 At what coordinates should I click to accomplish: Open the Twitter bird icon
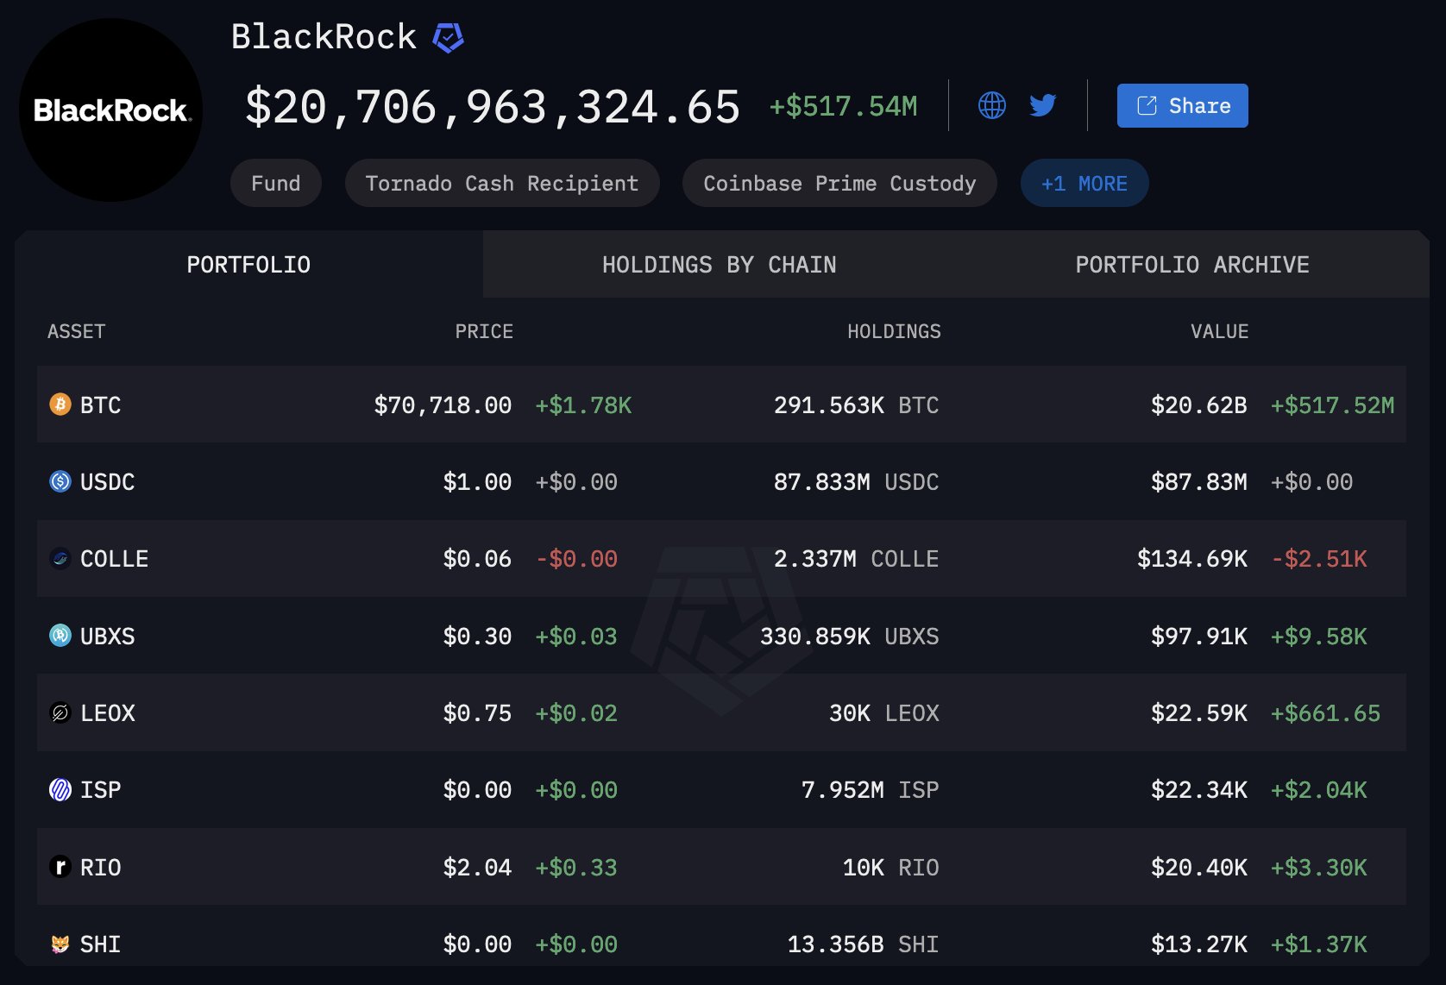click(x=1043, y=105)
